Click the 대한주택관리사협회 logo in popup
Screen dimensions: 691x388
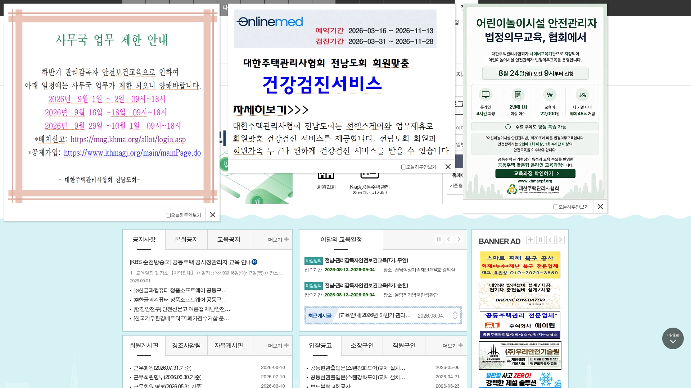[533, 189]
